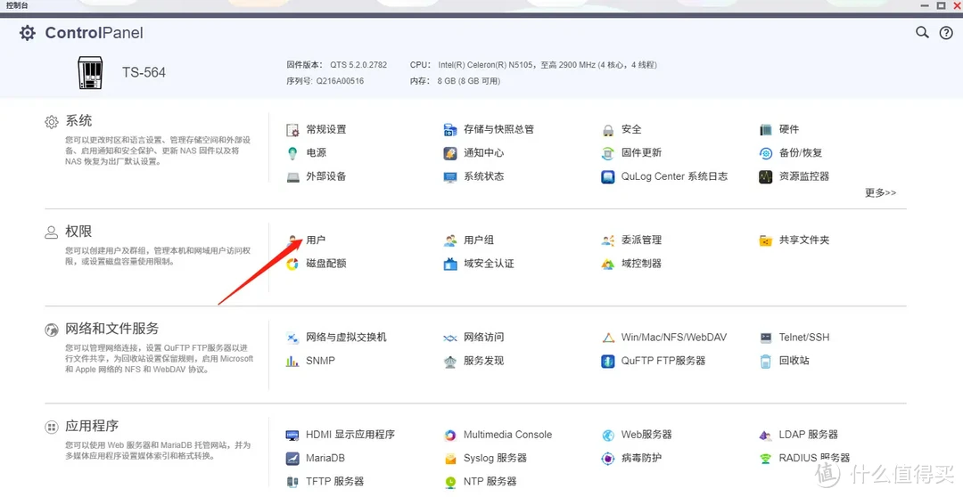Screen dimensions: 963x497
Task: Click the firmware version QTS 5.2.0.2782 text
Action: (x=358, y=64)
